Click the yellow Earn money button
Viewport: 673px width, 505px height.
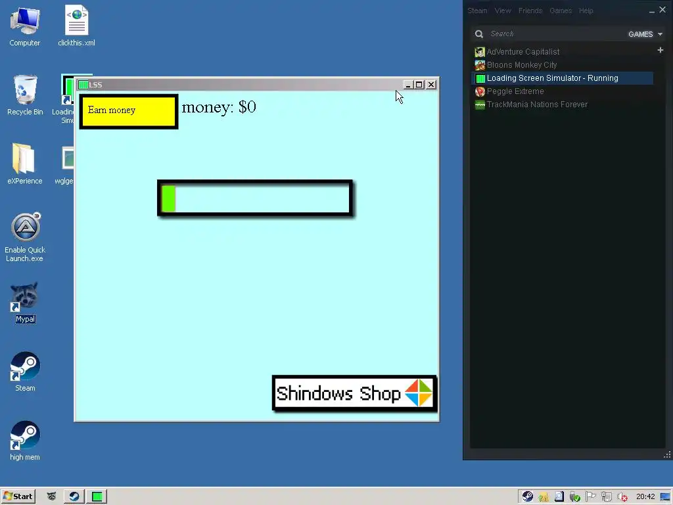coord(129,111)
